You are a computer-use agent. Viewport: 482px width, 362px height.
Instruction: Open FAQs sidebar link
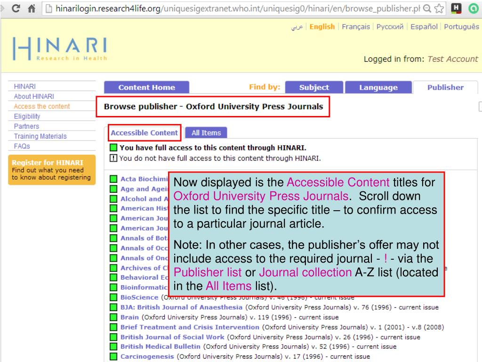coord(22,146)
